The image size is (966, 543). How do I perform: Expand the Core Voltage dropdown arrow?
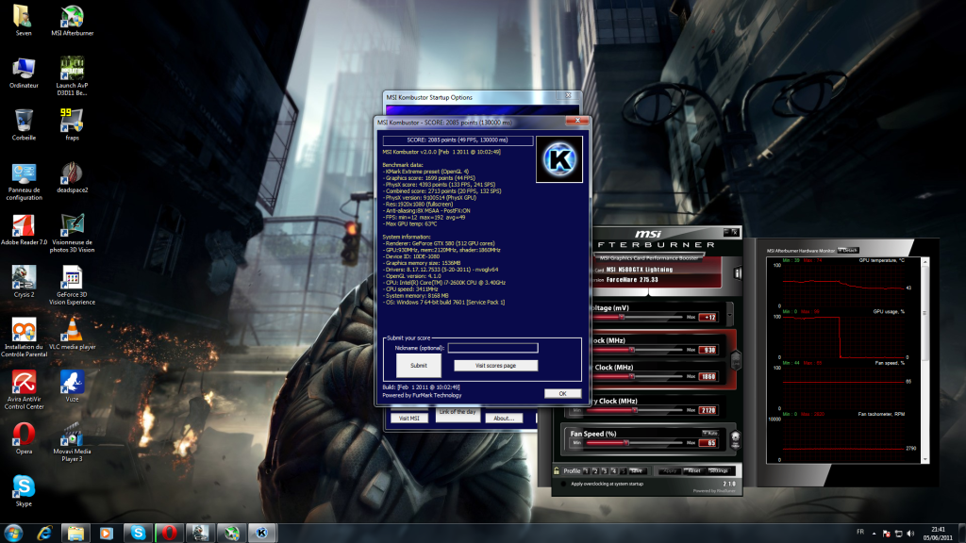coord(729,314)
